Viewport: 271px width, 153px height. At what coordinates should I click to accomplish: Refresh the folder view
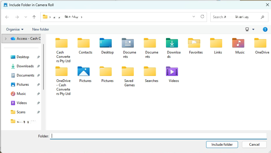pyautogui.click(x=202, y=17)
